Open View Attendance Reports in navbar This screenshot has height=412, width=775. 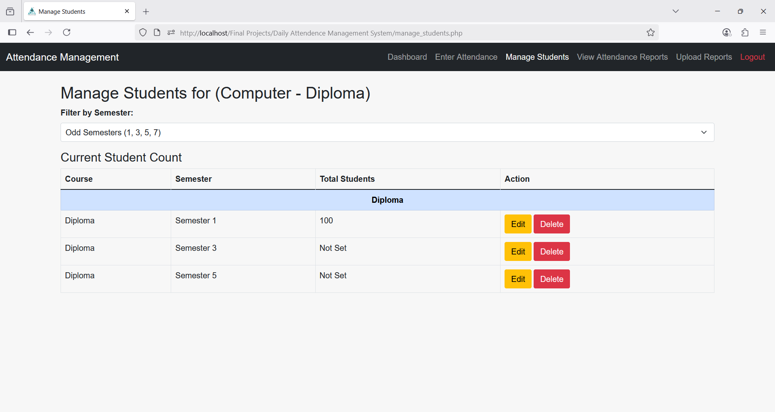[x=622, y=57]
